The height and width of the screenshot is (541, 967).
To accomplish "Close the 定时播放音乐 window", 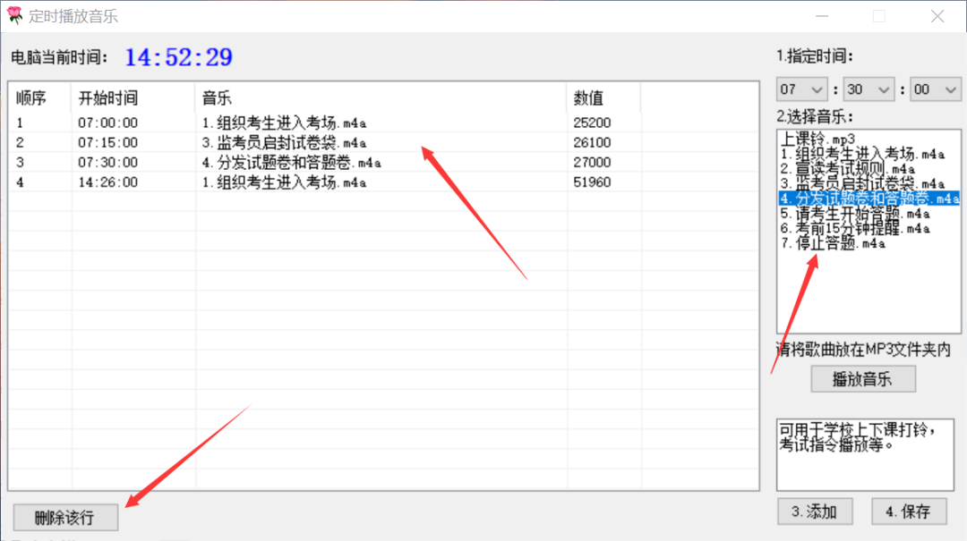I will coord(937,16).
